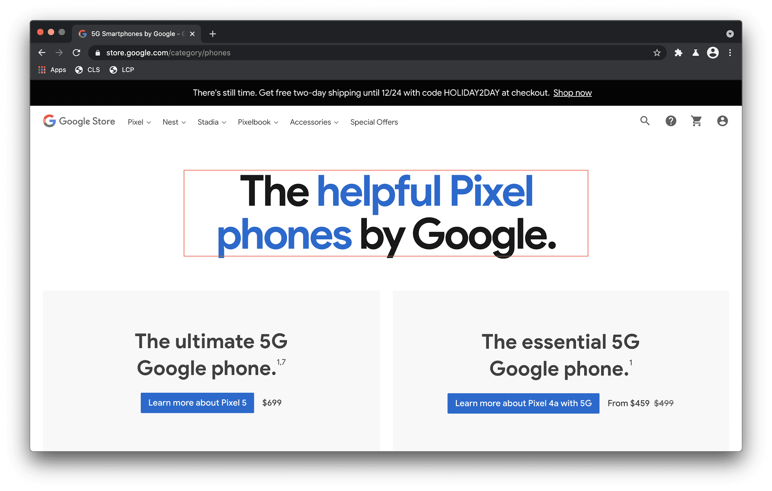Expand the Accessories navigation dropdown
Screen dimensions: 772x491
[313, 122]
